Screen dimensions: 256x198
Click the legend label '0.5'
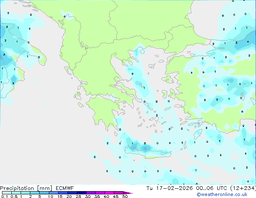pos(14,196)
